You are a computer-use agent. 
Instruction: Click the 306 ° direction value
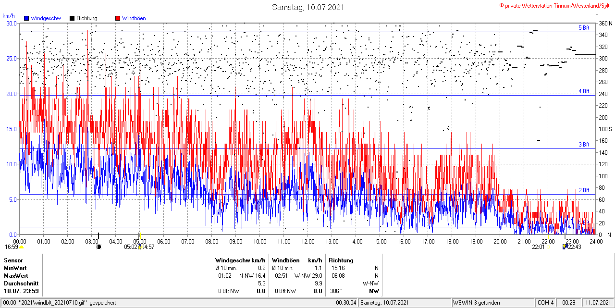(335, 291)
